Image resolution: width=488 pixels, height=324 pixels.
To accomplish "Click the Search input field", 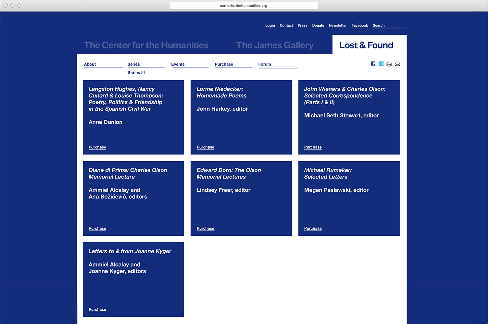I will click(390, 25).
